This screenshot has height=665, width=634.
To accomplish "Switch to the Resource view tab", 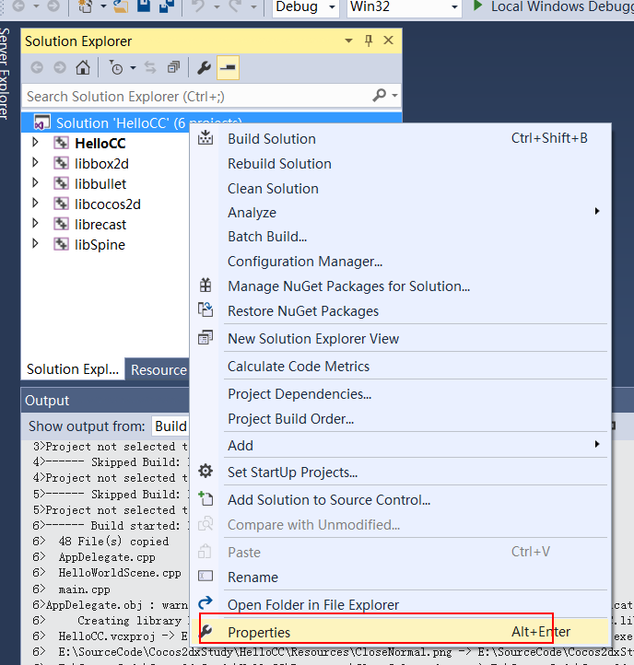I will coord(158,370).
